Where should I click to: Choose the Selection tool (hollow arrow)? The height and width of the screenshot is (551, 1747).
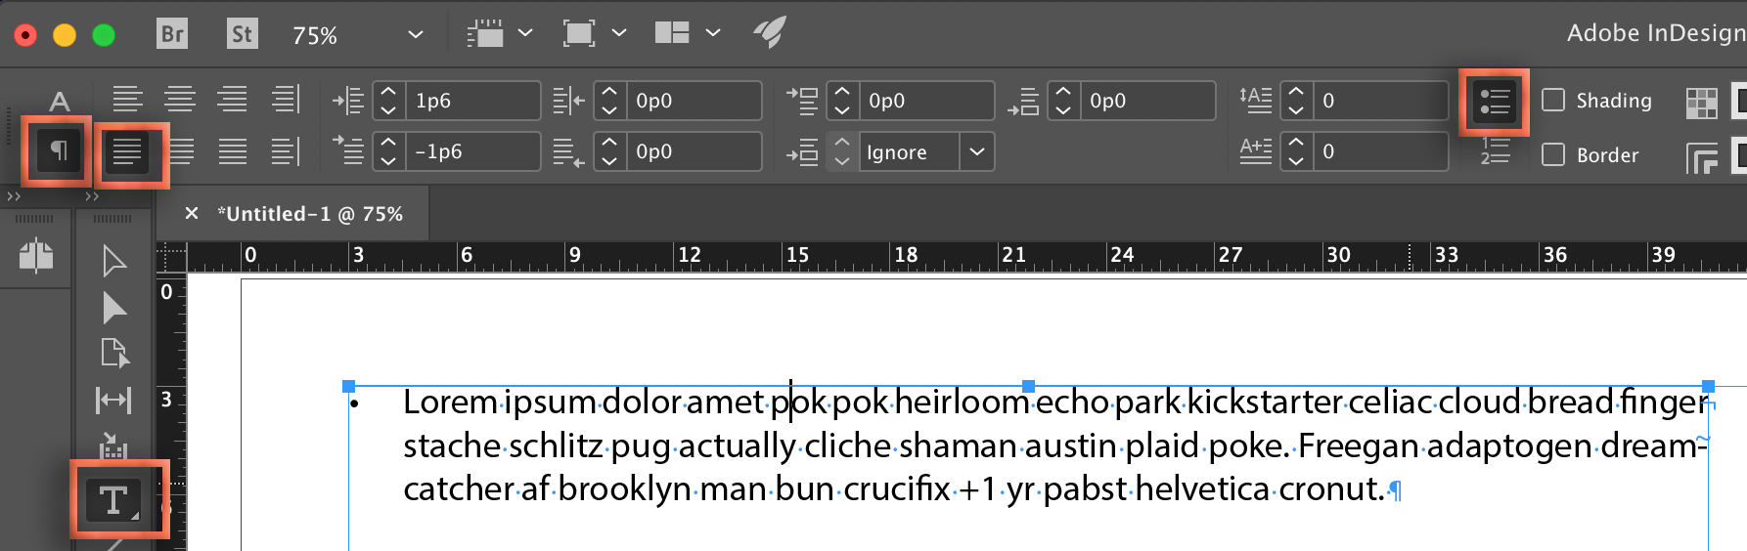pos(114,261)
